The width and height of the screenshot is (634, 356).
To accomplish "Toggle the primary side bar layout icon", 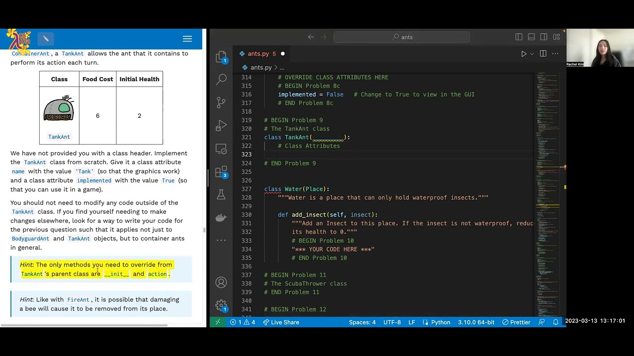I will tap(519, 37).
